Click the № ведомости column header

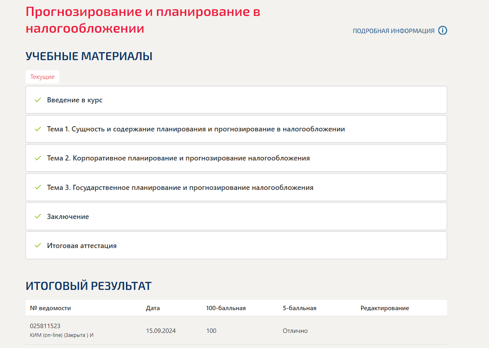tap(51, 308)
